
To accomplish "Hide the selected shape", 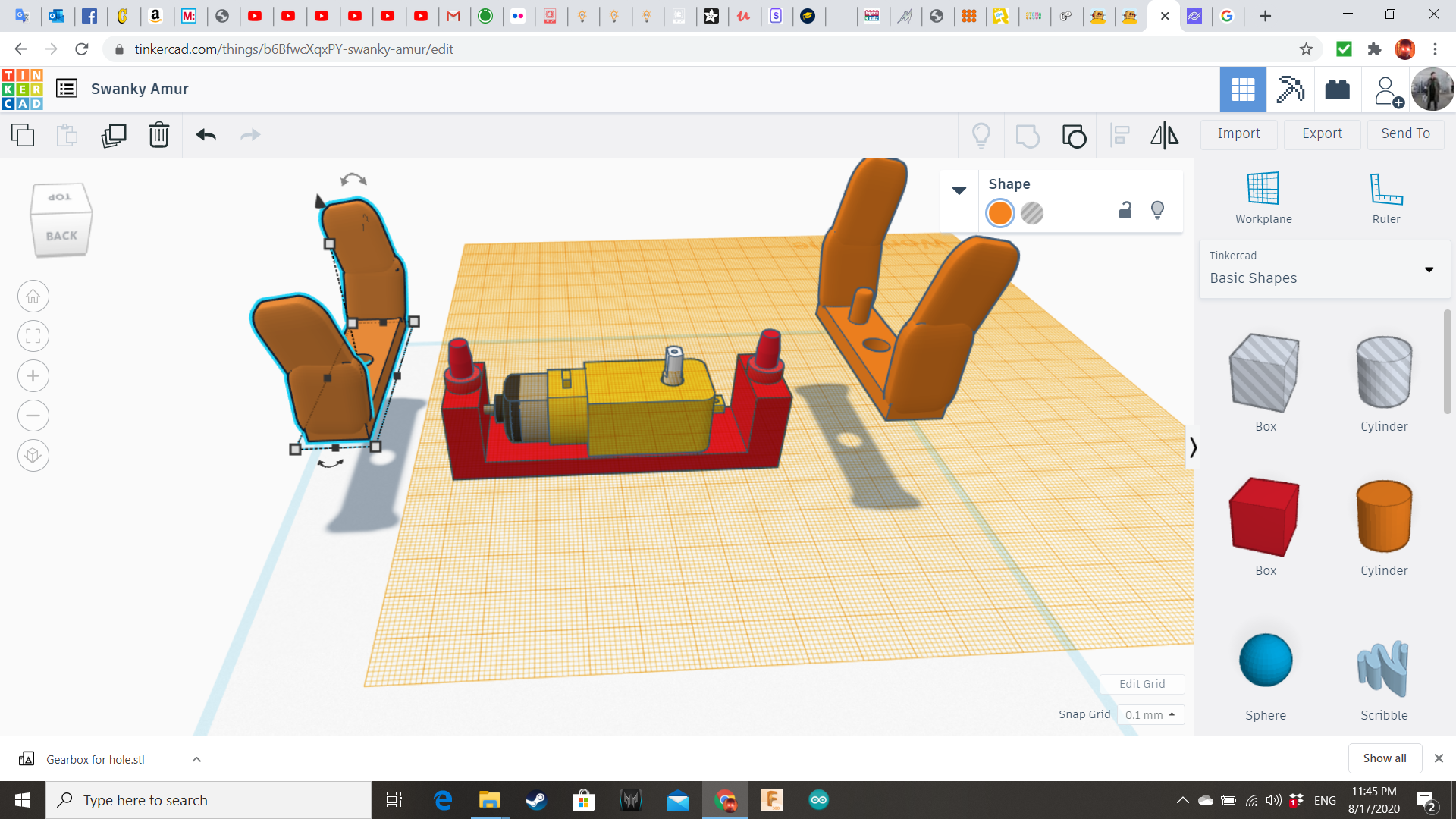I will click(1157, 210).
